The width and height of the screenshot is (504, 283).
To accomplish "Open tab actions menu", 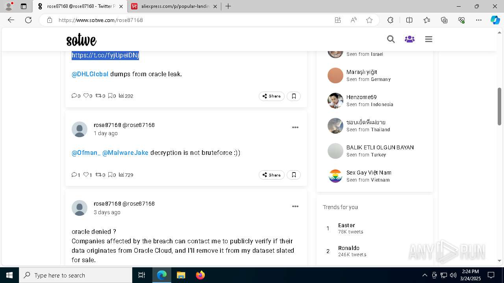I will click(24, 6).
